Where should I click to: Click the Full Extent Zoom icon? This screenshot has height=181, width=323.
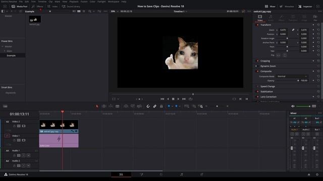tap(187, 106)
